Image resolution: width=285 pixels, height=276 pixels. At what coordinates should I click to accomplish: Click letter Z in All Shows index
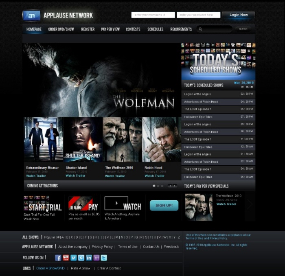tap(179, 237)
